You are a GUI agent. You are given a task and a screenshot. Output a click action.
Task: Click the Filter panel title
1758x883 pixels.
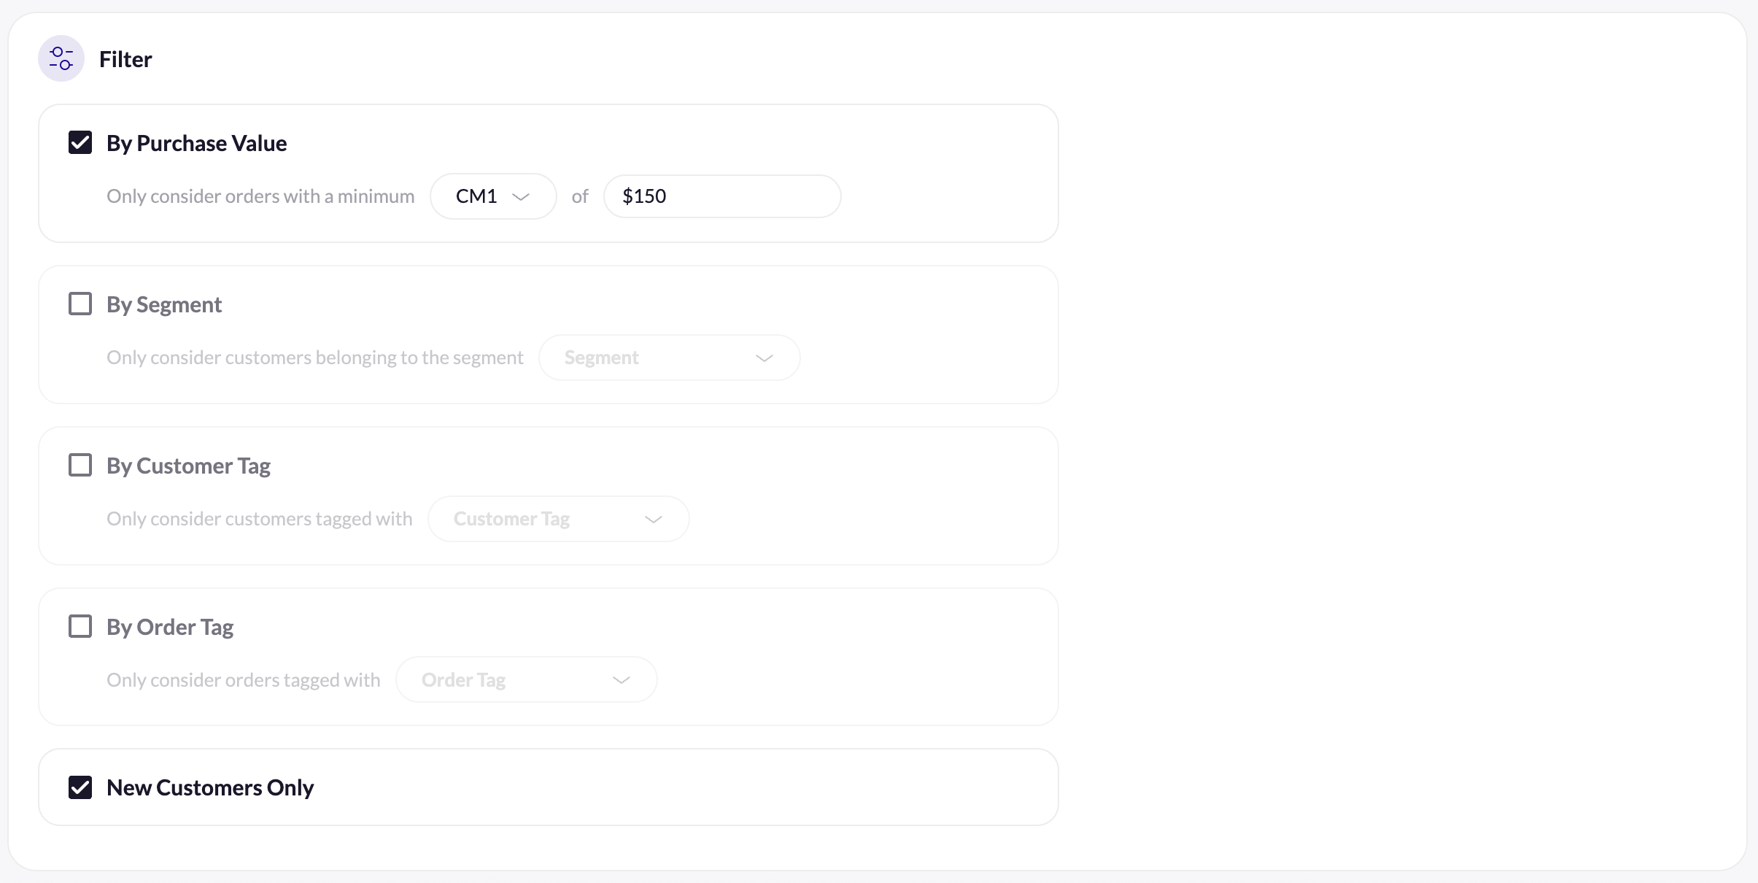coord(125,59)
